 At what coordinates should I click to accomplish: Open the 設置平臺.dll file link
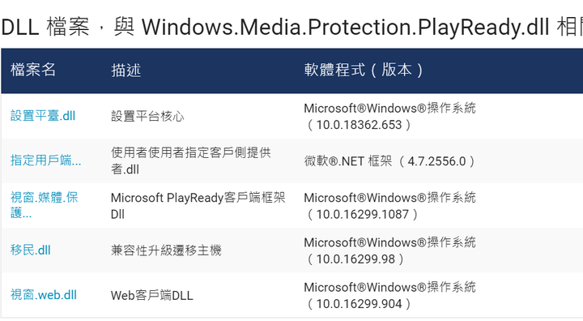[43, 116]
